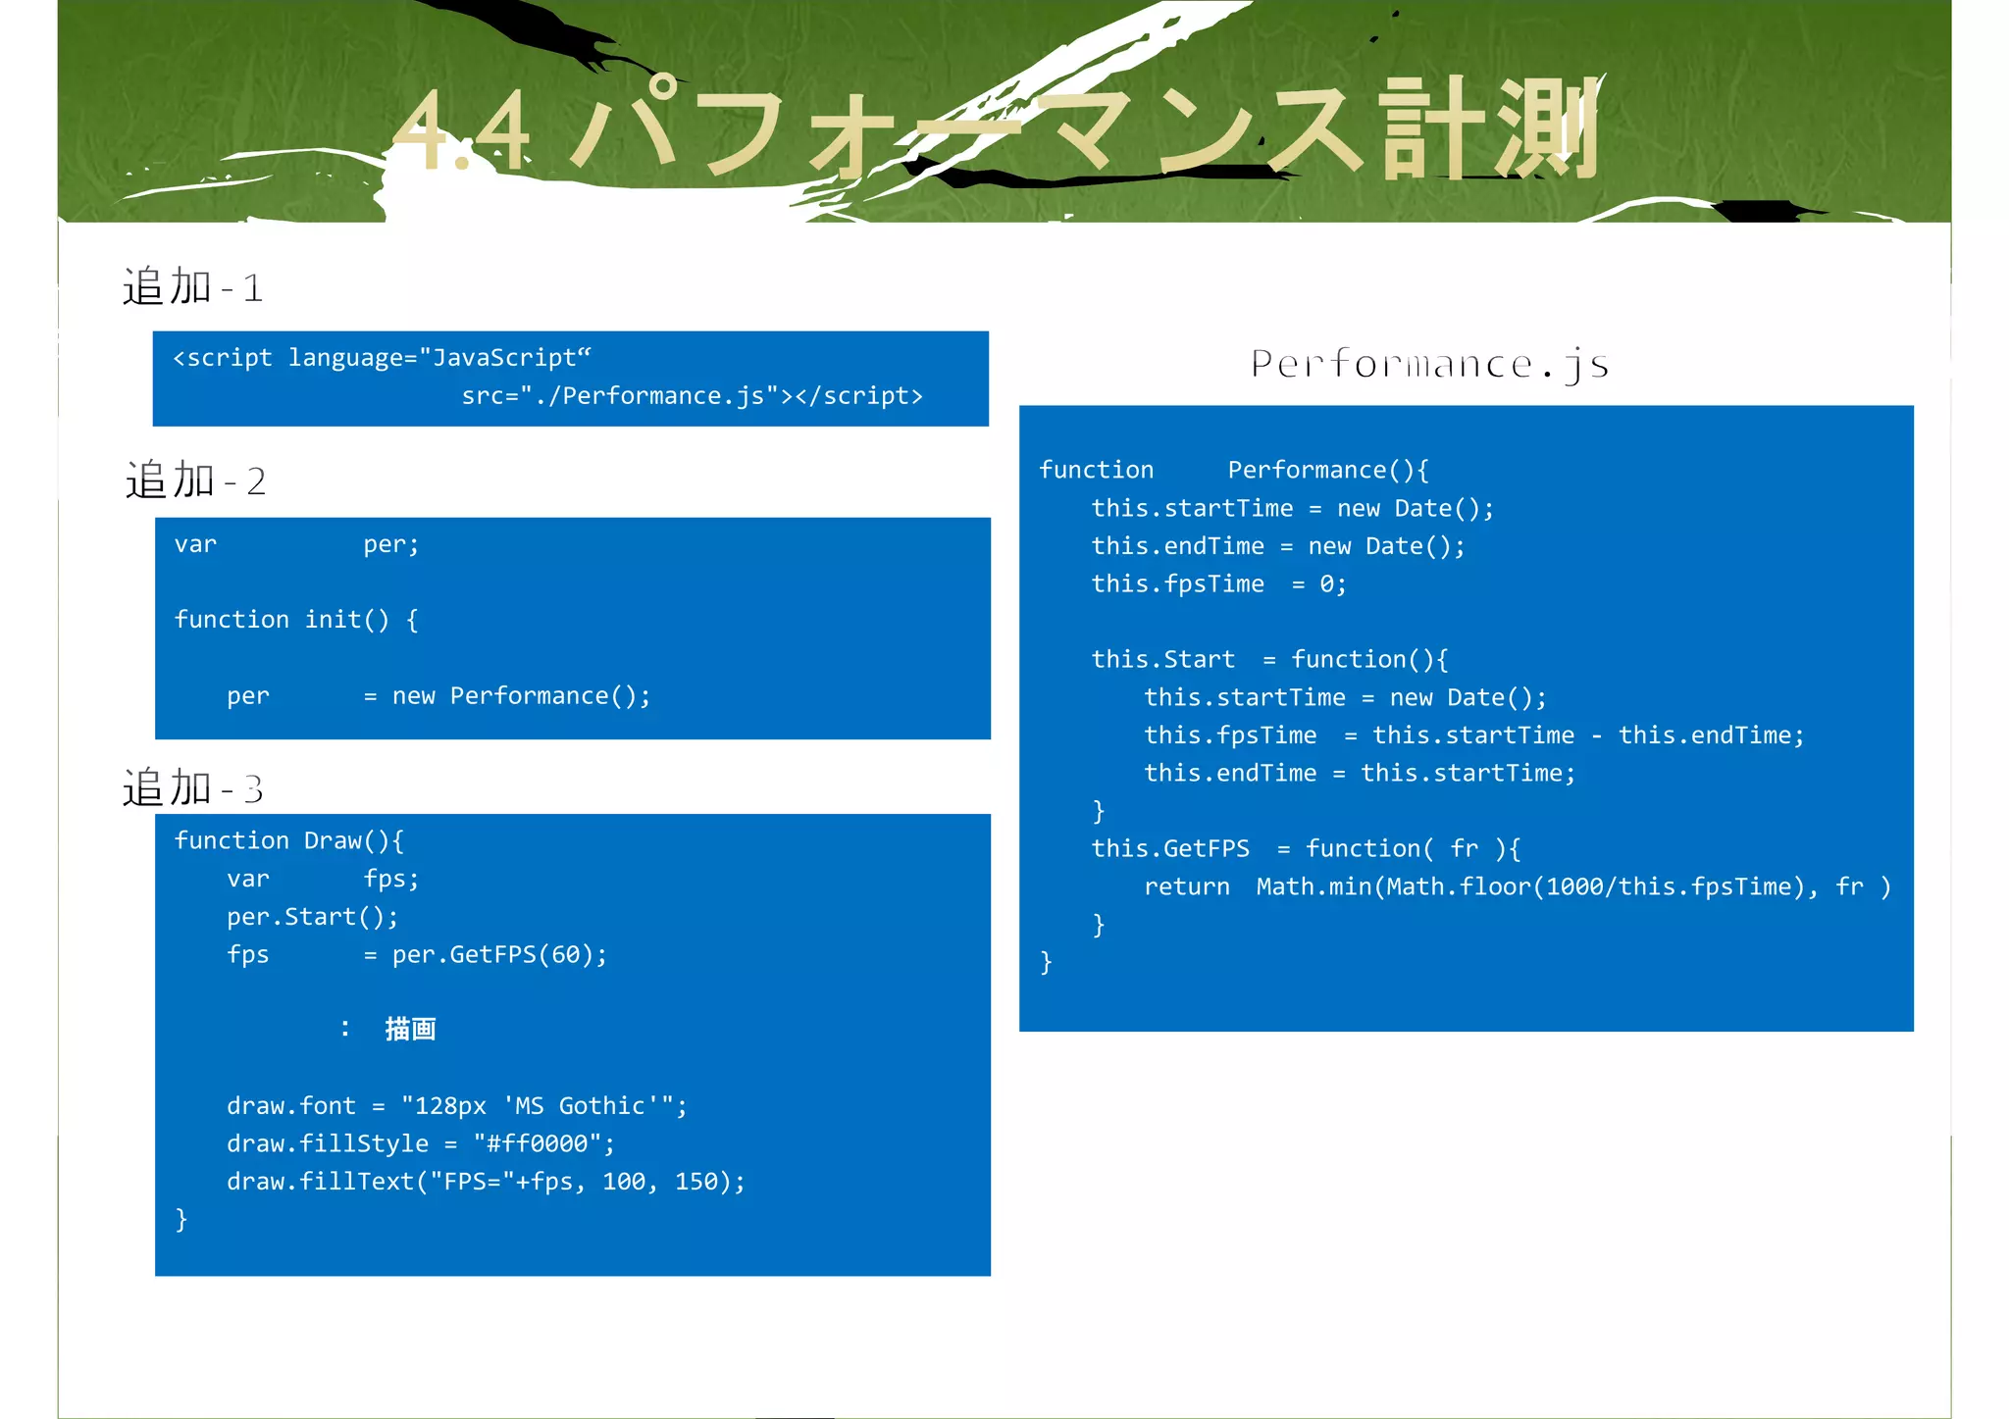Click the 追加-1 heading

192,287
